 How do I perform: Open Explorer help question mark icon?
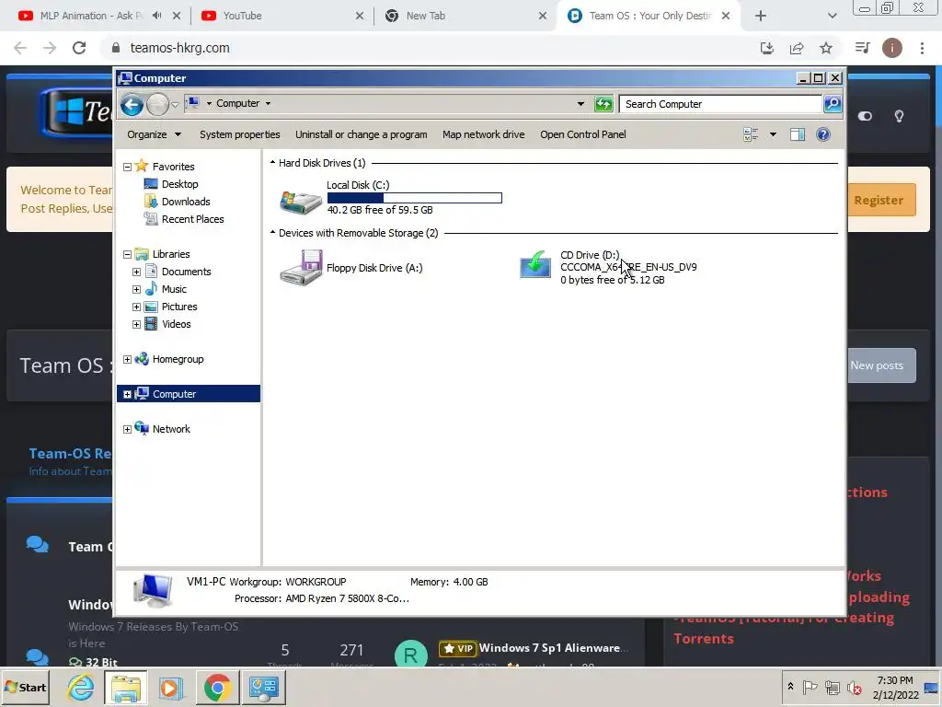tap(823, 134)
